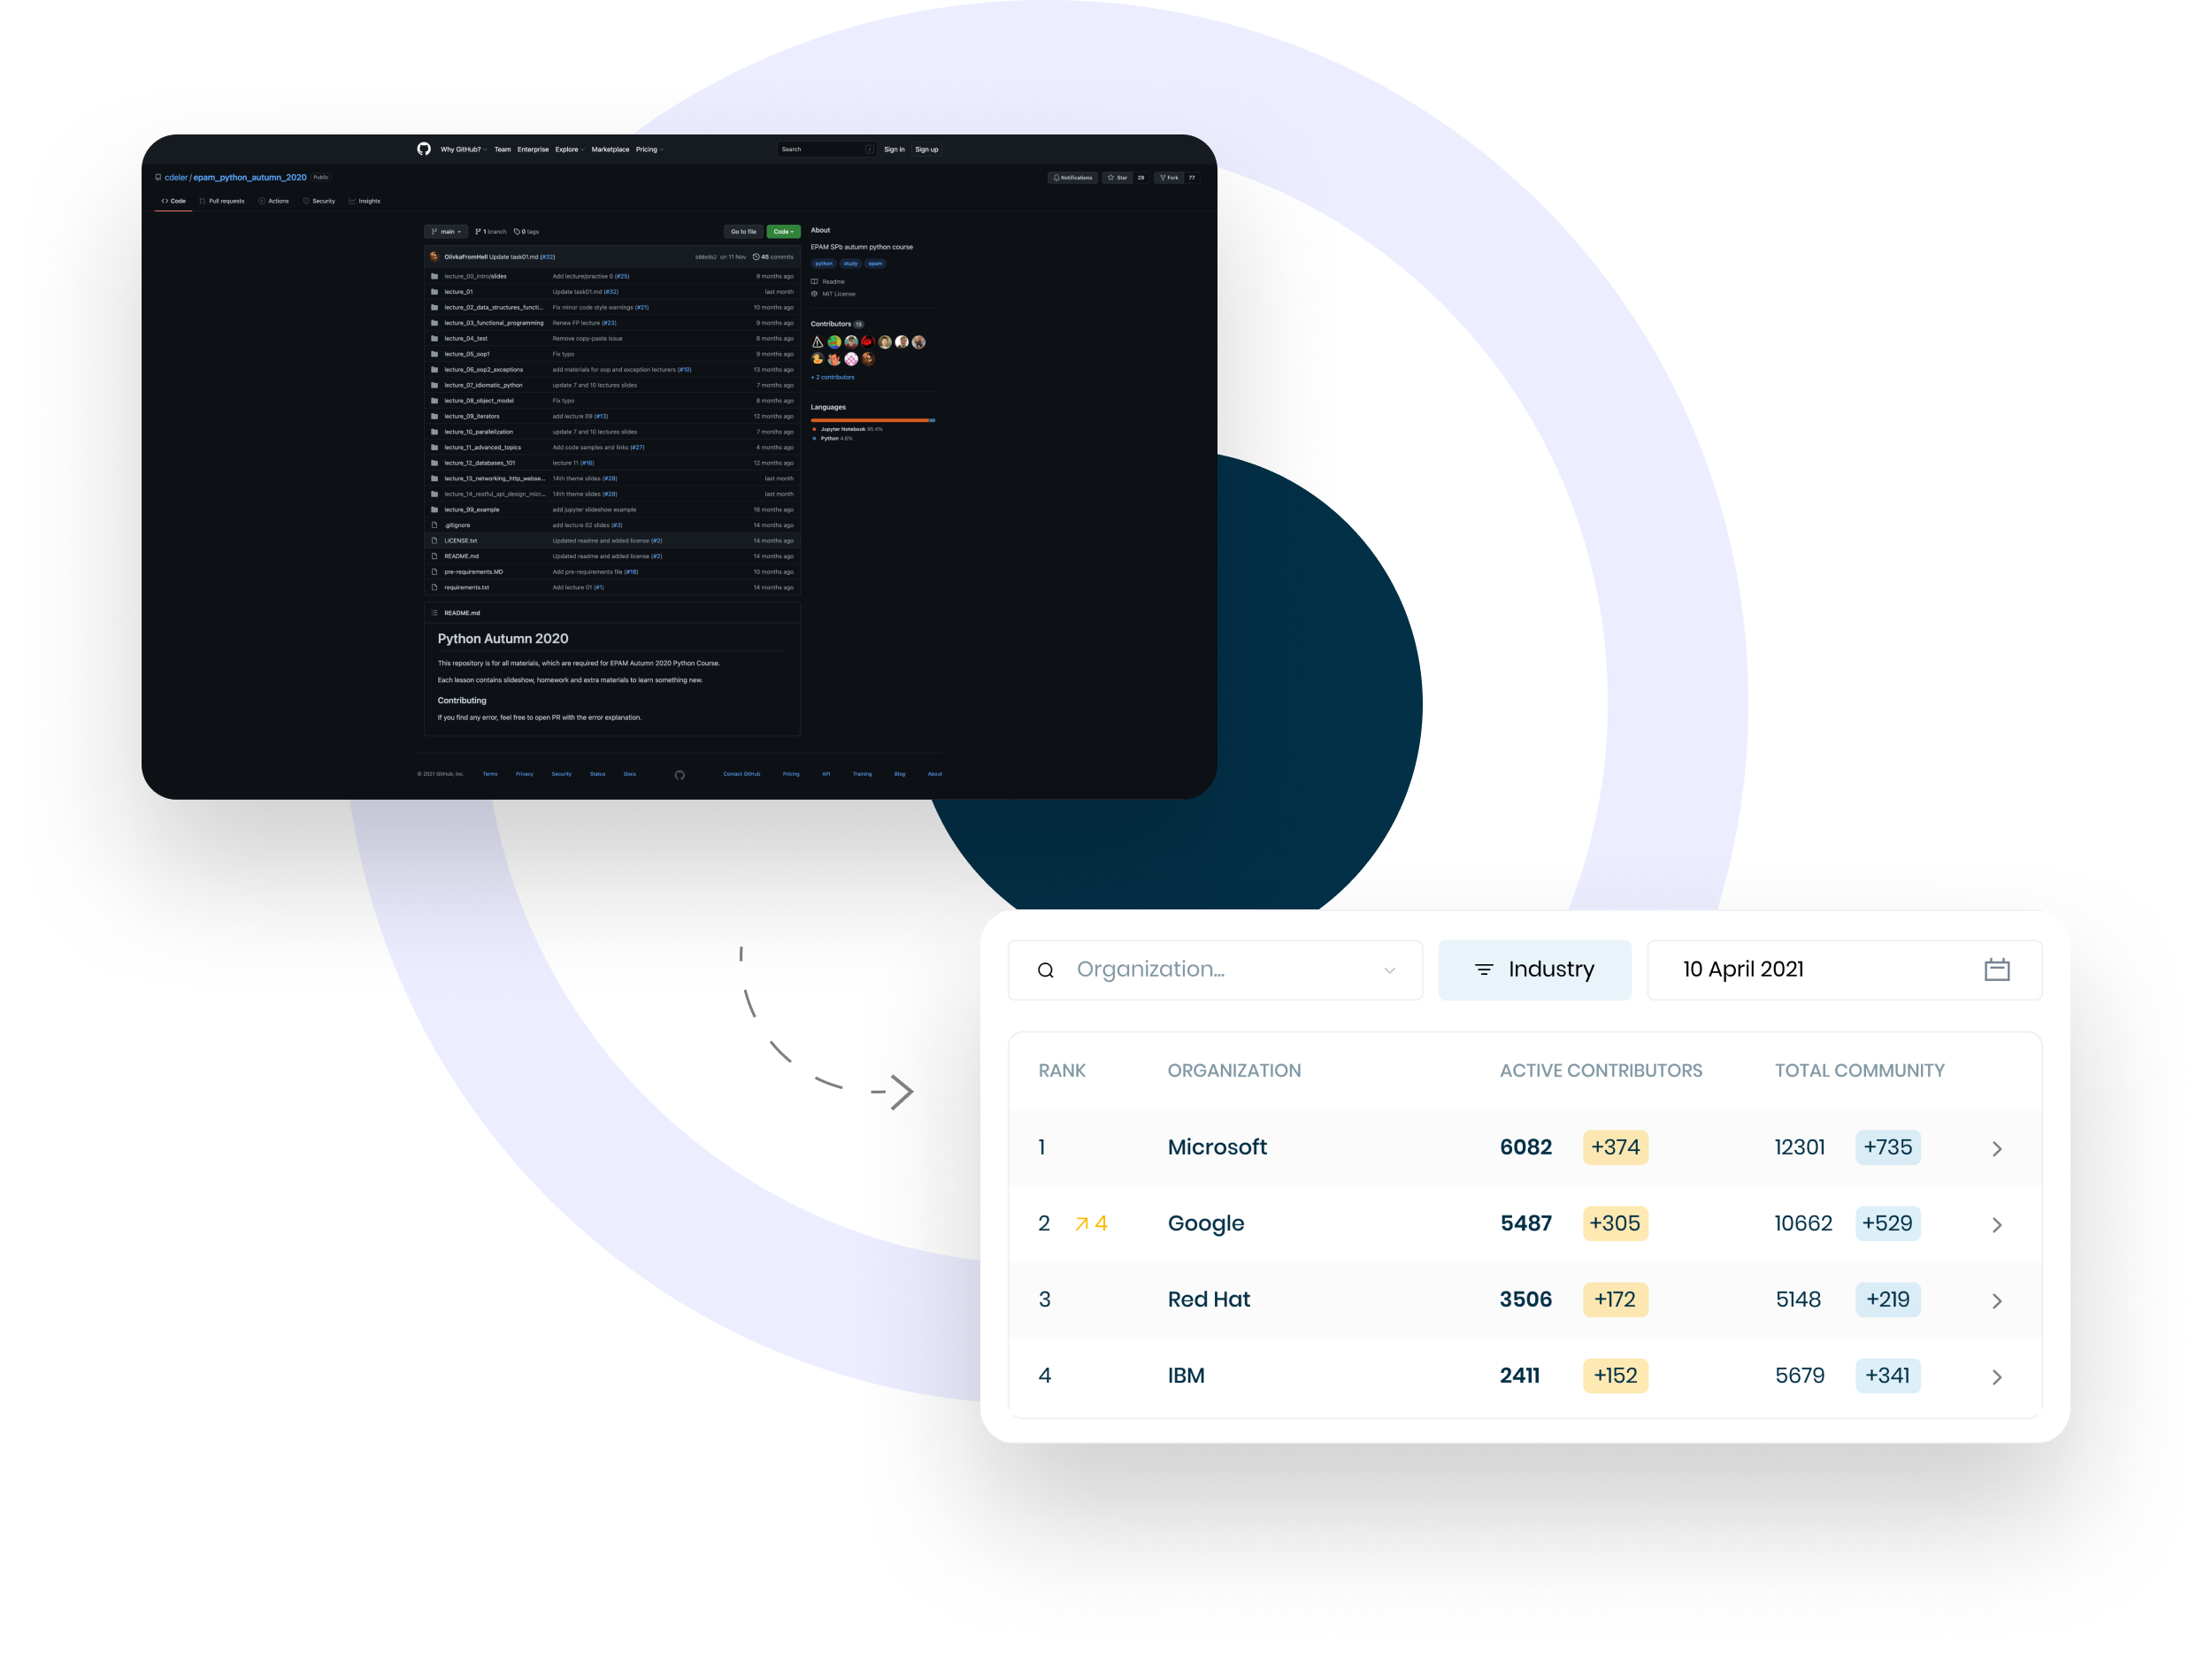Image resolution: width=2212 pixels, height=1656 pixels.
Task: Click the calendar icon next to 10 April 2021
Action: pos(1997,969)
